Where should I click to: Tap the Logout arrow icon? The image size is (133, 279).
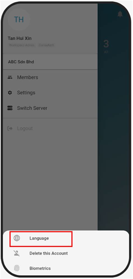(x=10, y=128)
